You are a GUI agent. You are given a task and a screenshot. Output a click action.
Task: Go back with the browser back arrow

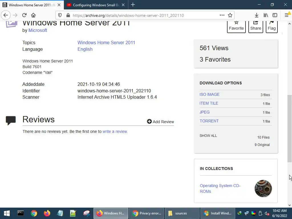click(6, 15)
